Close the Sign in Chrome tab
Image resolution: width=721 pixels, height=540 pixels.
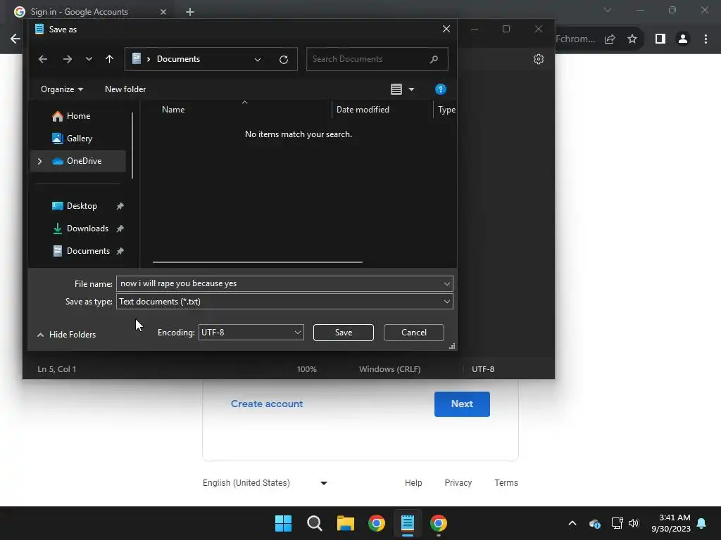163,12
